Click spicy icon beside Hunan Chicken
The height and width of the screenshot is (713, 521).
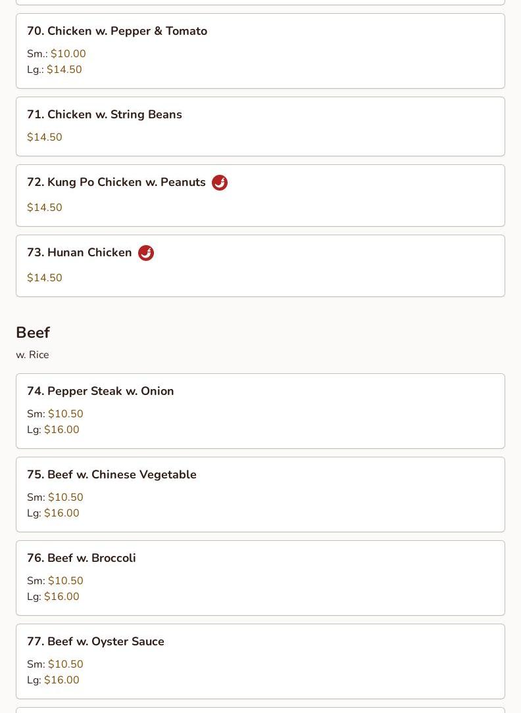[x=146, y=253]
